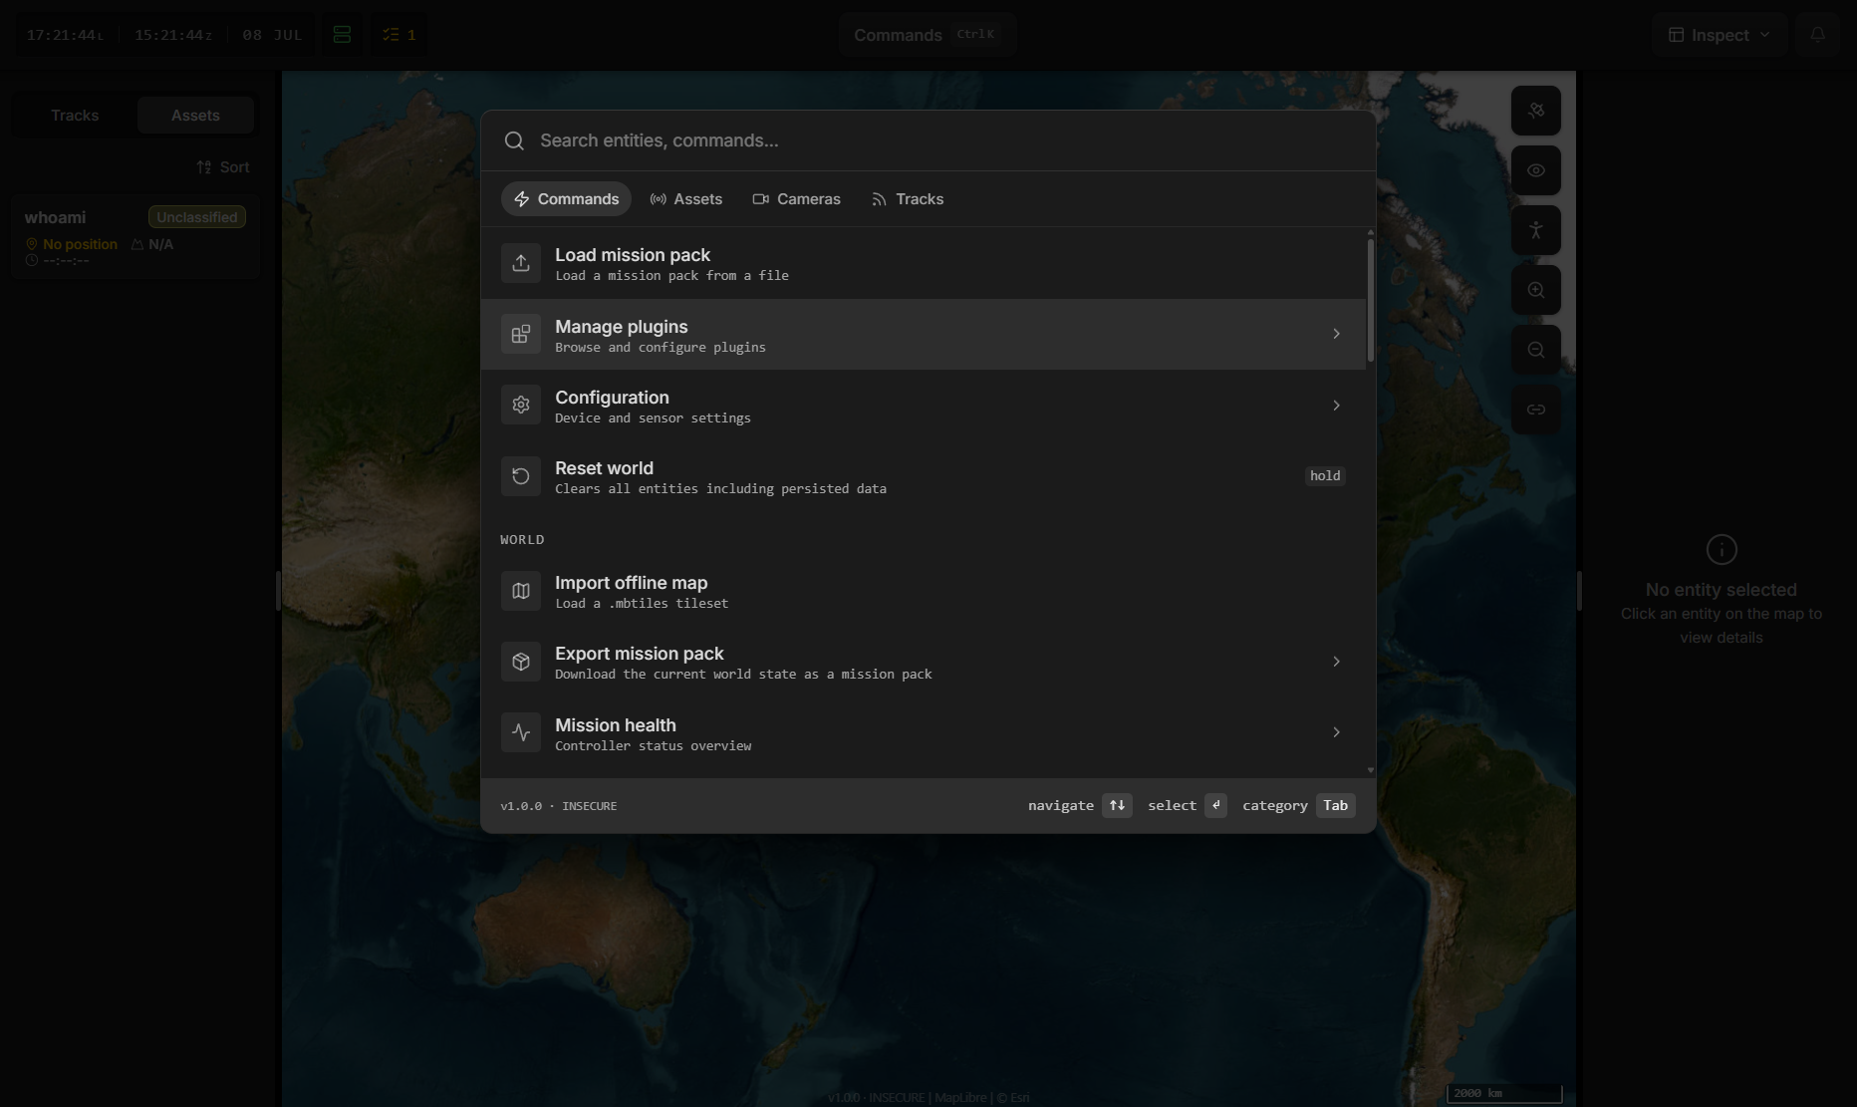The height and width of the screenshot is (1107, 1857).
Task: Click the left panel resize handle
Action: [x=278, y=591]
